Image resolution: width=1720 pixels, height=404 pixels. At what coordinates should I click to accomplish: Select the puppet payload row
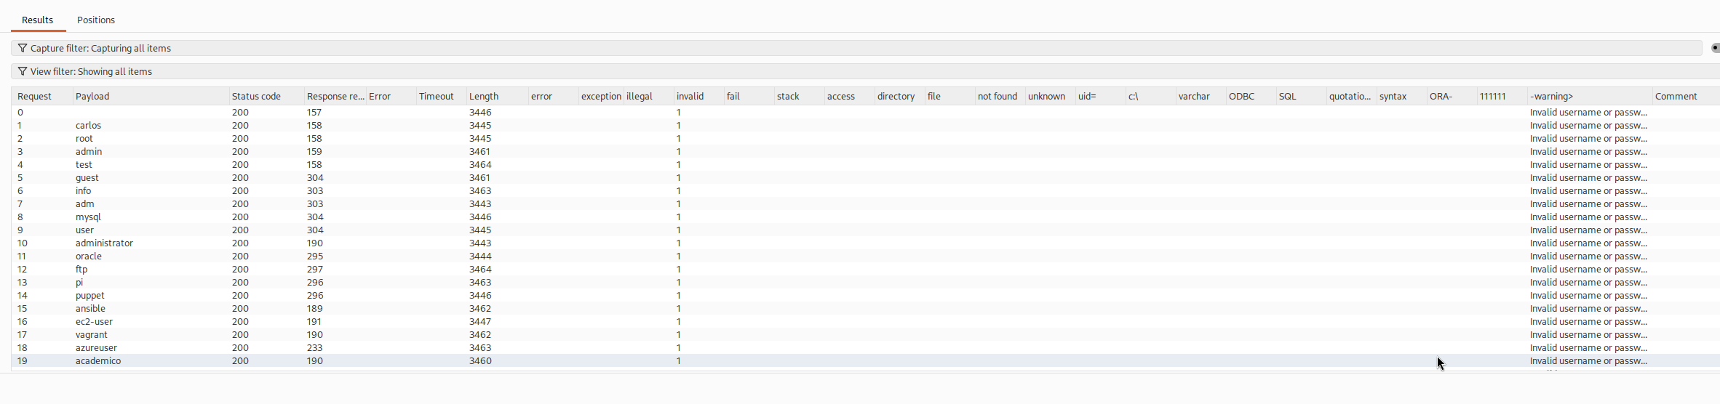tap(866, 295)
